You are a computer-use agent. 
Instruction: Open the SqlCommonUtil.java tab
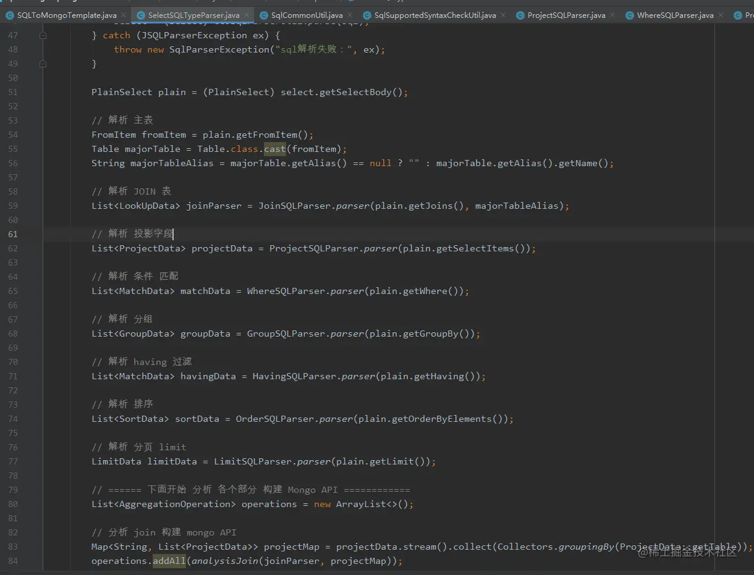tap(307, 15)
